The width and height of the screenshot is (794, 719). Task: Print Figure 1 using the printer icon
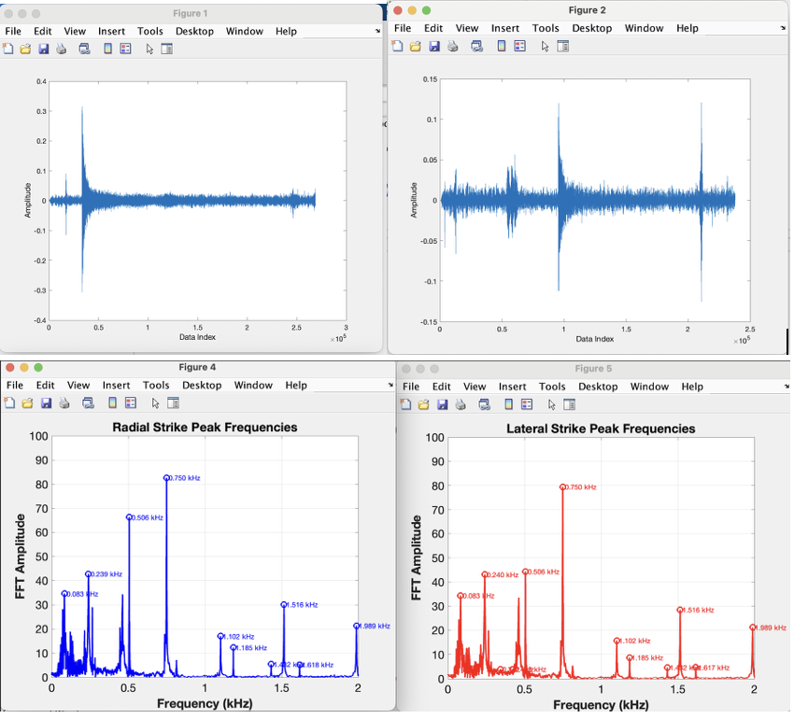click(x=62, y=49)
